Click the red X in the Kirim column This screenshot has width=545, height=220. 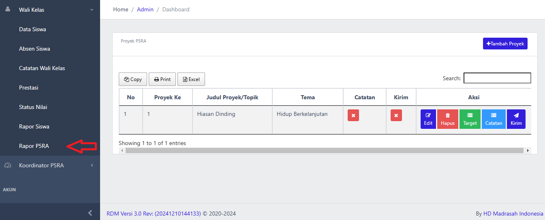[396, 115]
